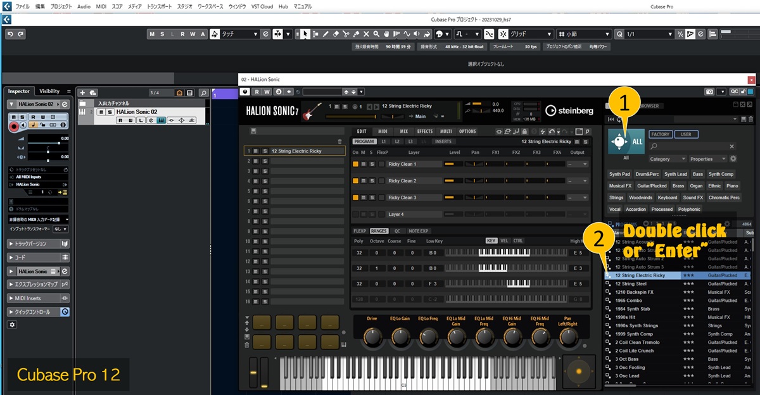The height and width of the screenshot is (395, 760).
Task: Click the ALL instrument set icon
Action: click(x=626, y=142)
